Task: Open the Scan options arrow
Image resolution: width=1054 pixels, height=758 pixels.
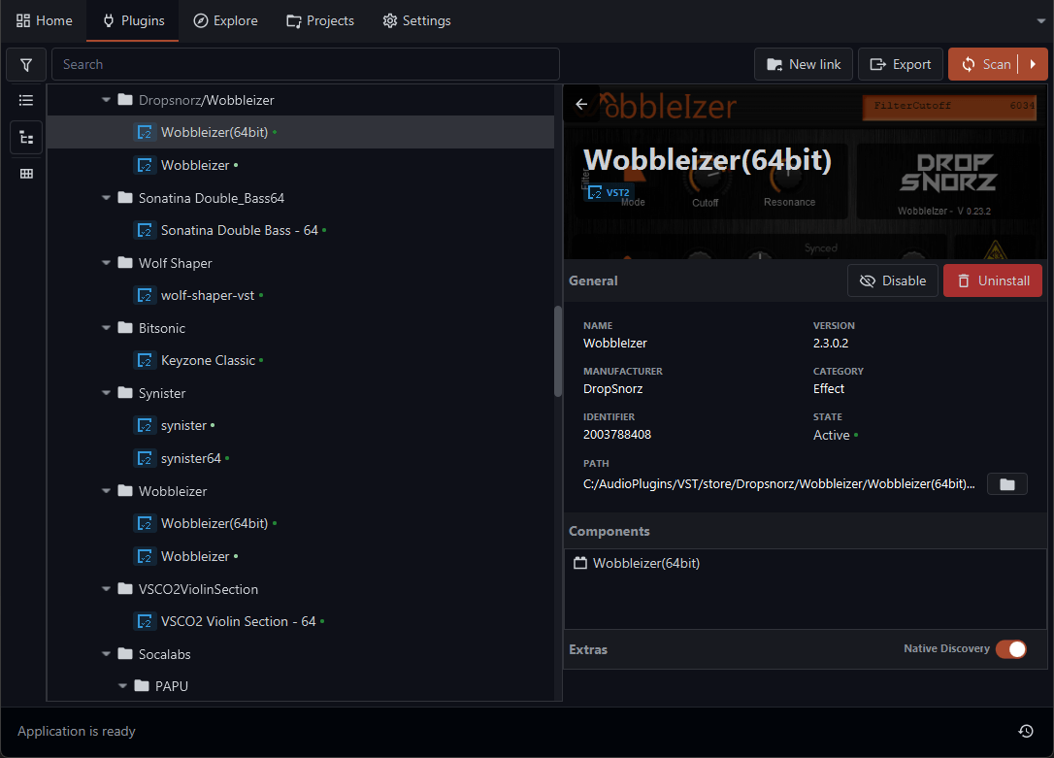Action: pos(1034,64)
